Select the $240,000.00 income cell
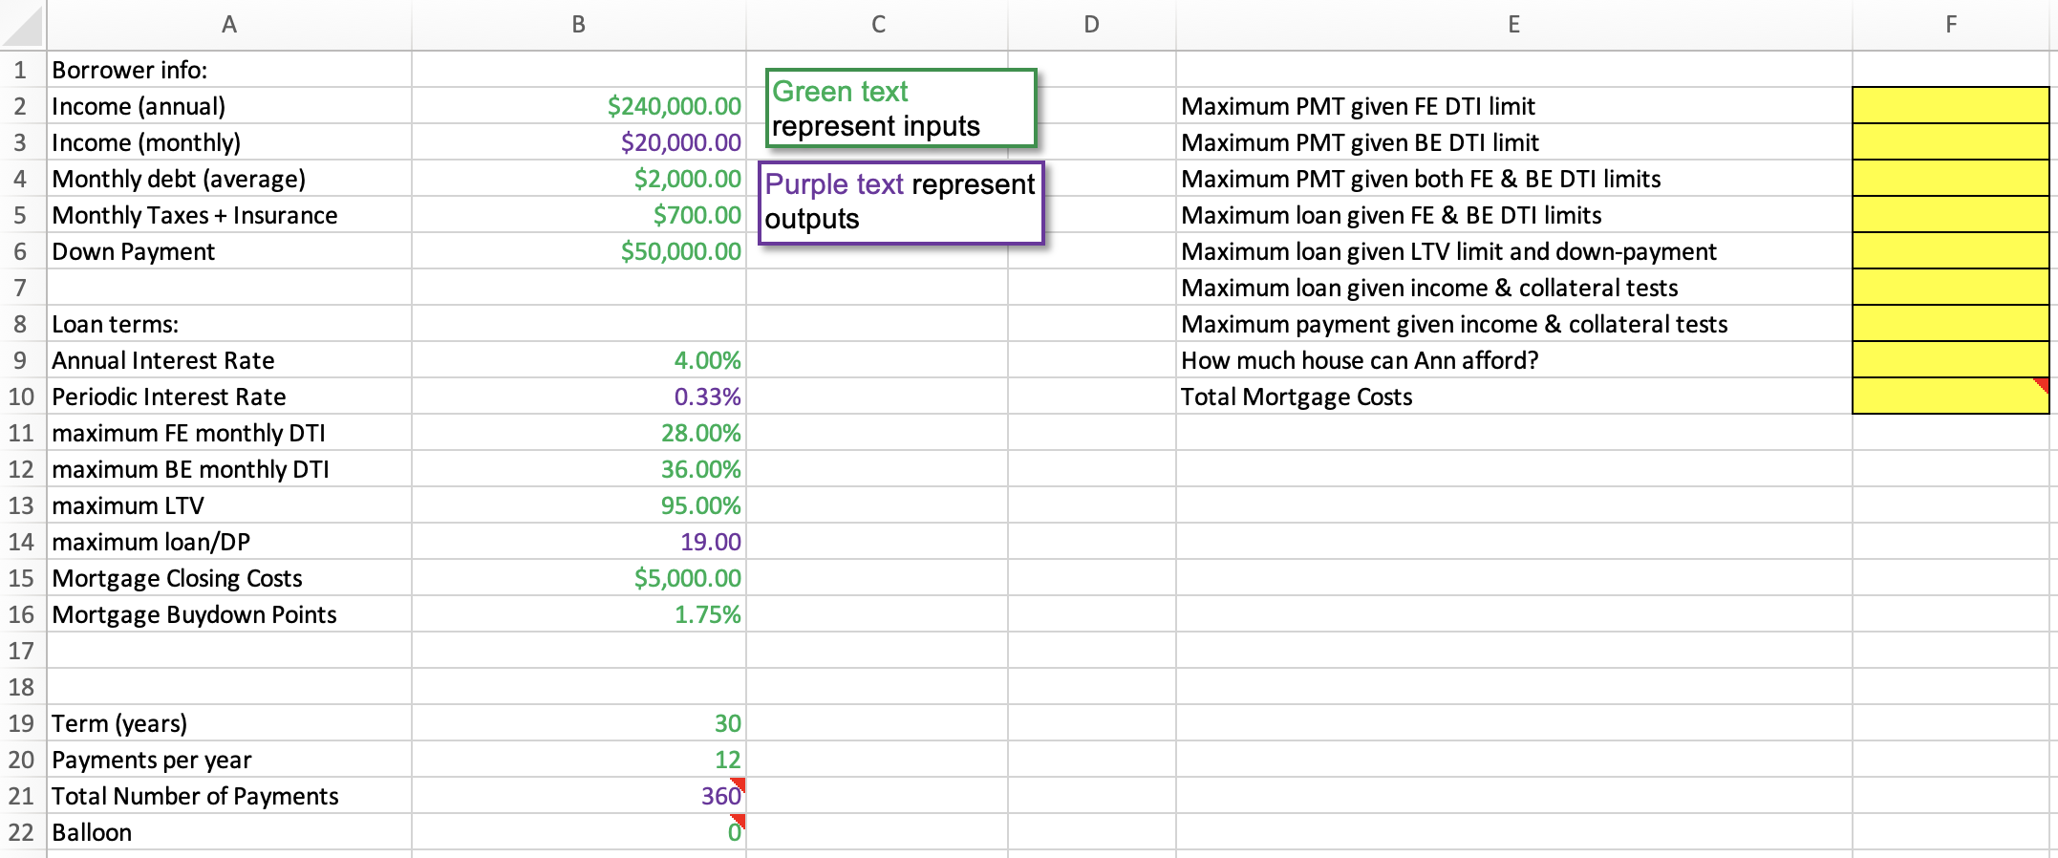Screen dimensions: 2058x858 tap(579, 106)
